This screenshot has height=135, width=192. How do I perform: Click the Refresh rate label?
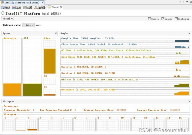tap(12, 25)
